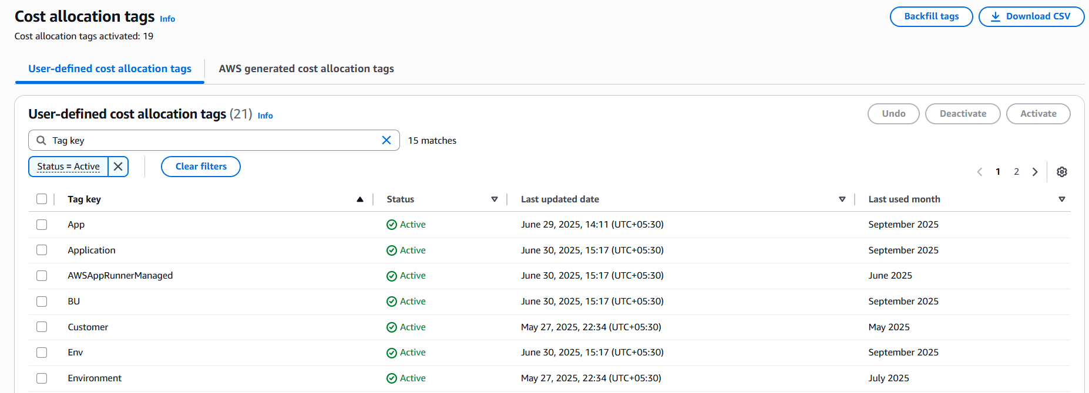Viewport: 1089px width, 393px height.
Task: Sort by Last used month arrow
Action: [x=1061, y=199]
